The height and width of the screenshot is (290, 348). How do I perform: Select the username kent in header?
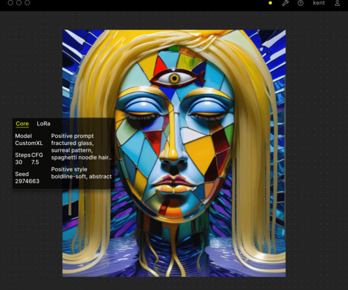pyautogui.click(x=318, y=3)
